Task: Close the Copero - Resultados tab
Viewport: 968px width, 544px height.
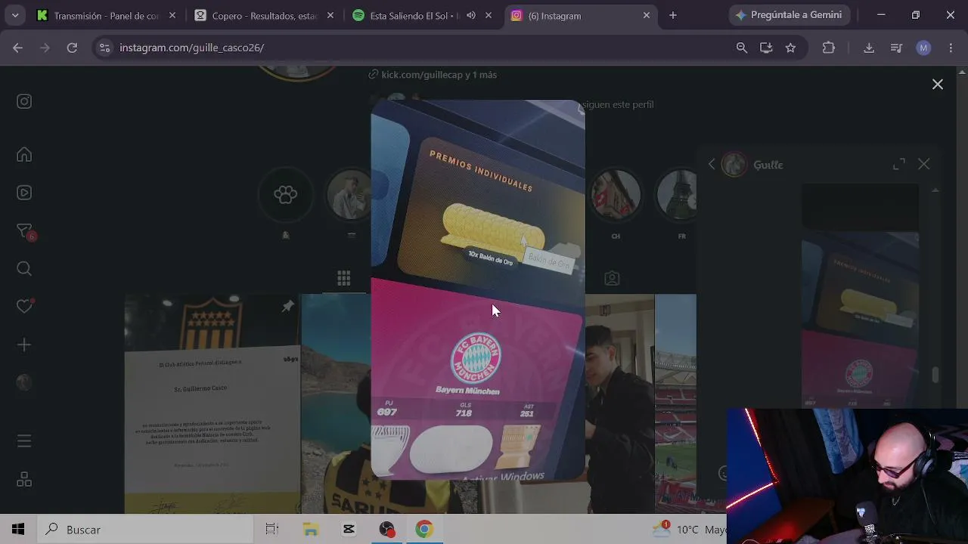Action: pyautogui.click(x=330, y=15)
